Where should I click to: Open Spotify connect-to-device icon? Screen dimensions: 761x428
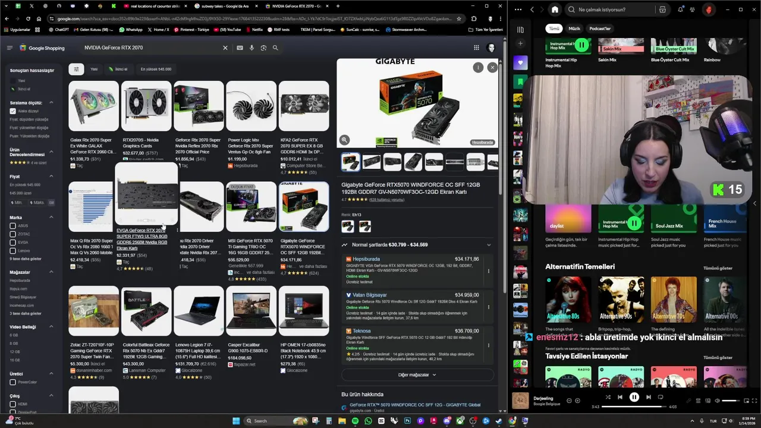pyautogui.click(x=707, y=401)
